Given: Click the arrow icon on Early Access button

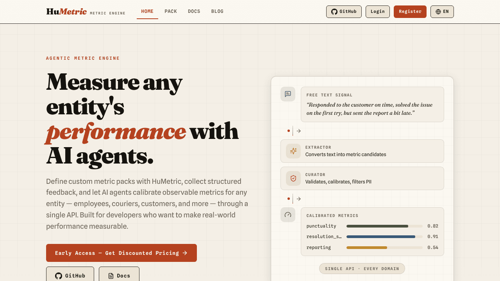Looking at the screenshot, I should (x=185, y=253).
